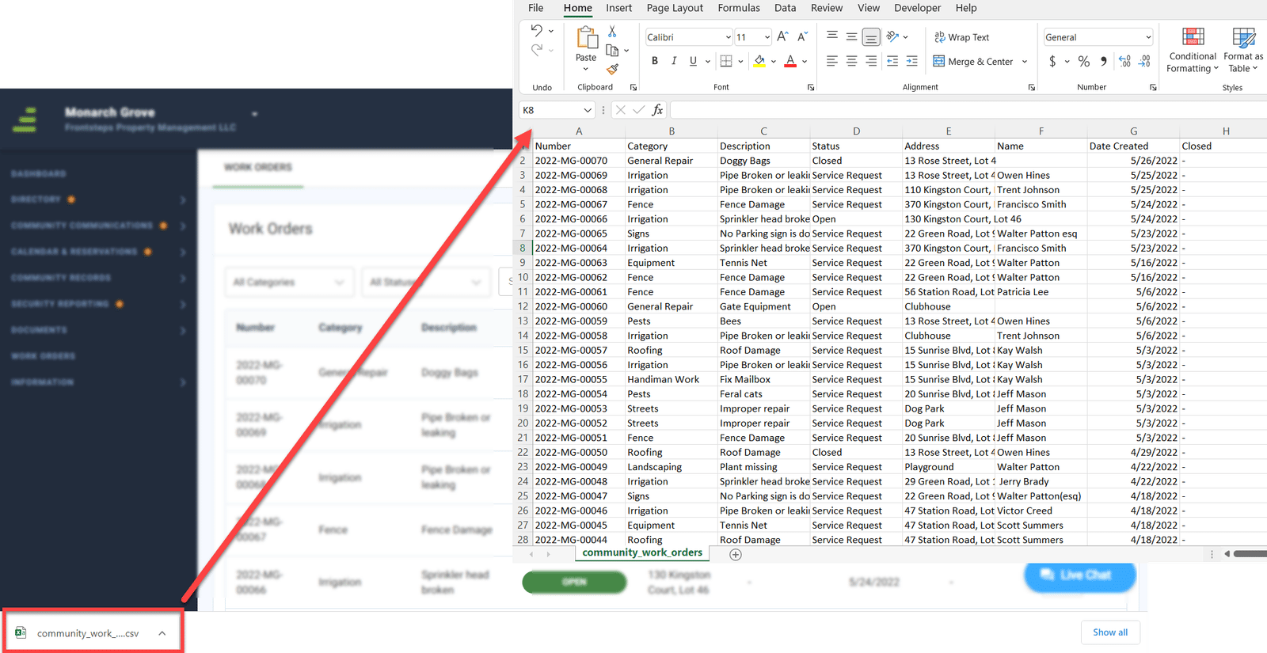Toggle Italic formatting
Image resolution: width=1267 pixels, height=653 pixels.
[x=674, y=61]
